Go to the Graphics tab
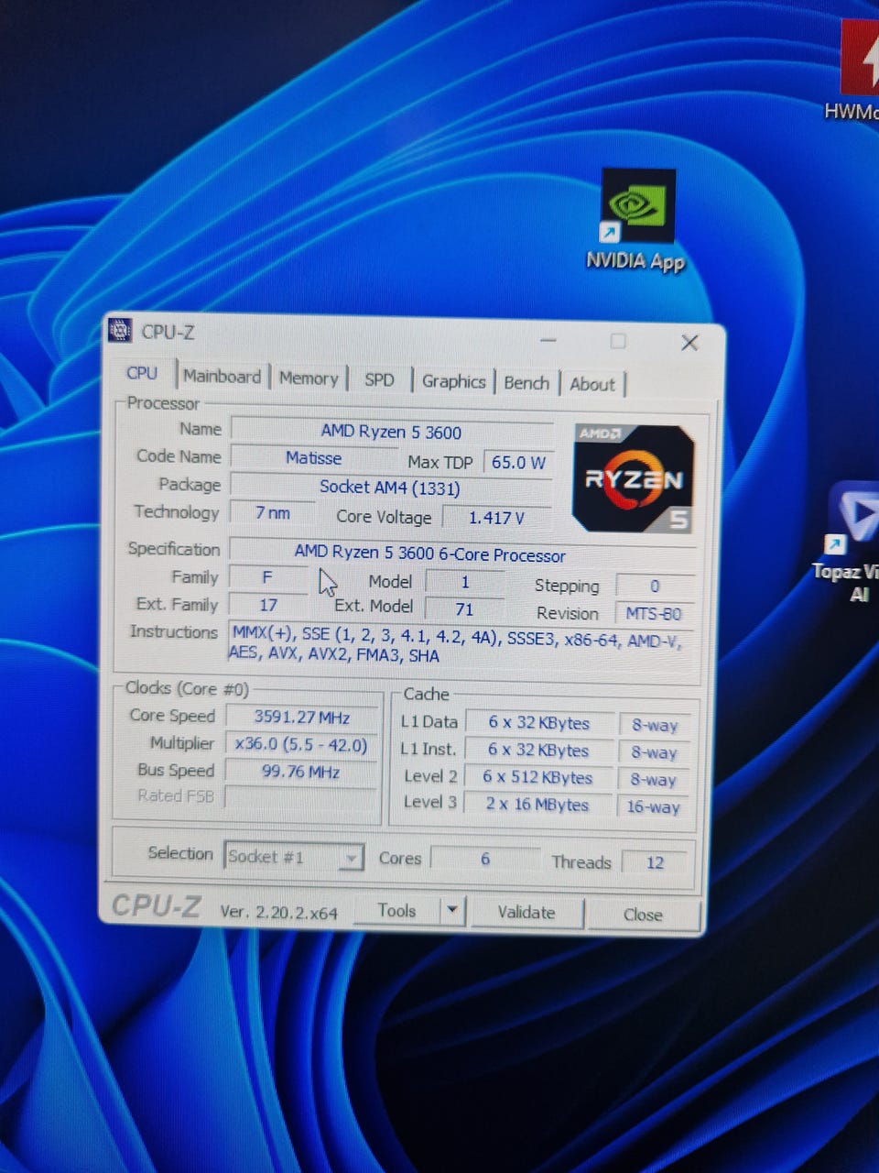This screenshot has height=1173, width=879. coord(453,381)
